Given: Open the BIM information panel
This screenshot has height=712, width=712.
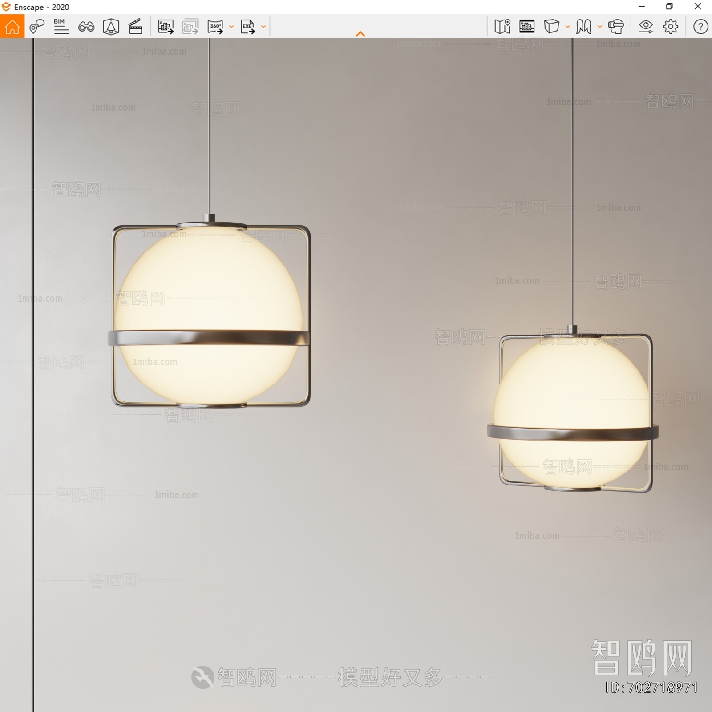Looking at the screenshot, I should pos(61,27).
